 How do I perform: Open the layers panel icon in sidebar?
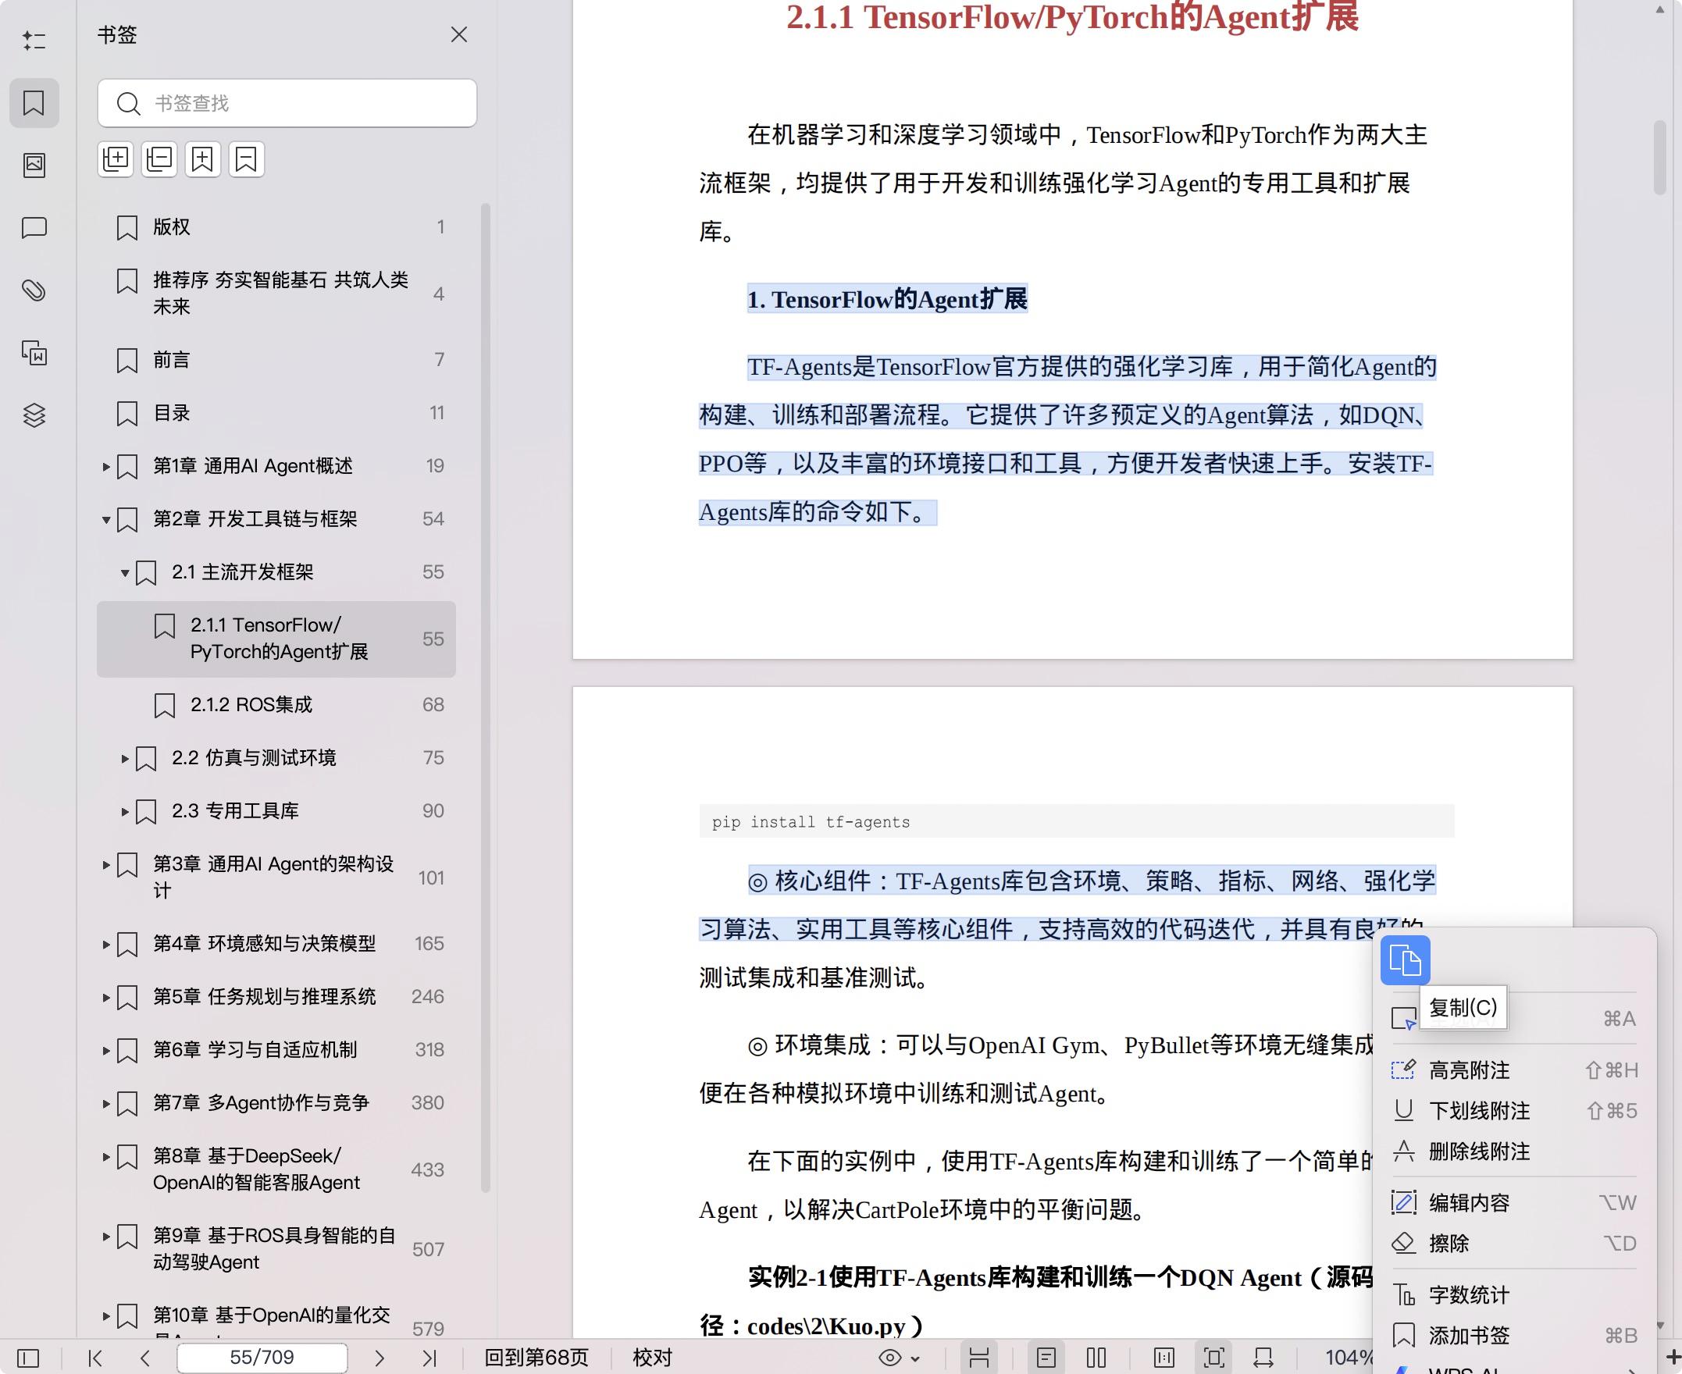coord(34,415)
